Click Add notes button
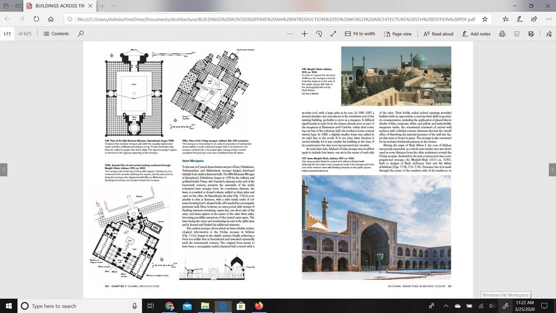This screenshot has height=313, width=556. (476, 34)
